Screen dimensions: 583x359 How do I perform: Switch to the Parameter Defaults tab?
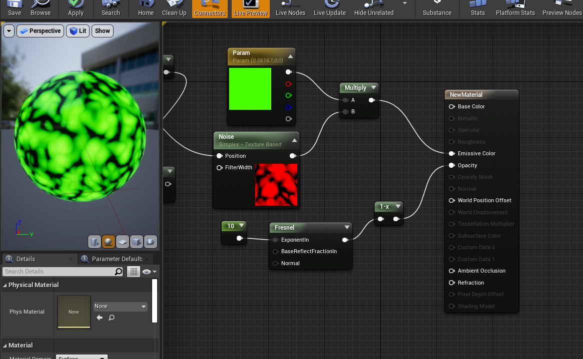tap(117, 259)
